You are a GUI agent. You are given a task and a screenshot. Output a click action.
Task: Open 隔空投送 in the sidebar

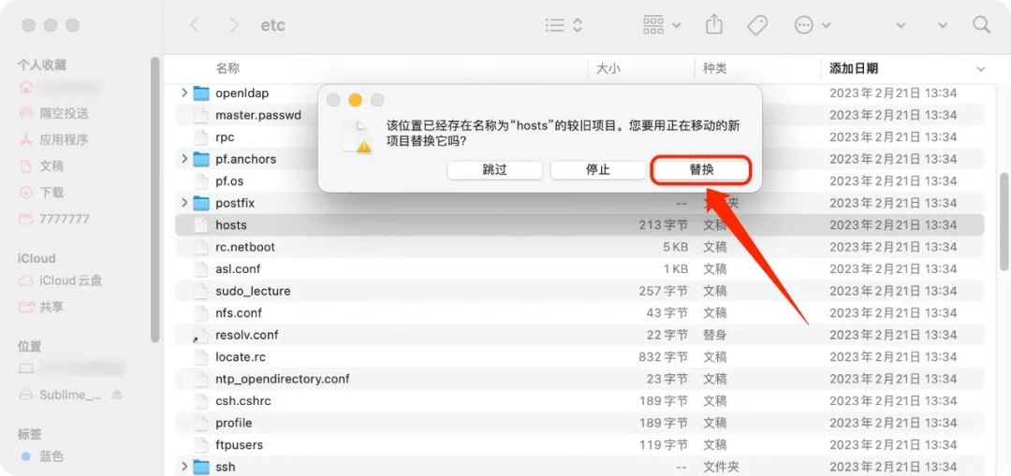coord(64,113)
